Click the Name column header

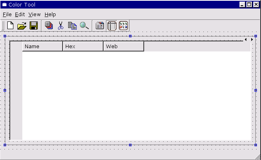point(43,46)
